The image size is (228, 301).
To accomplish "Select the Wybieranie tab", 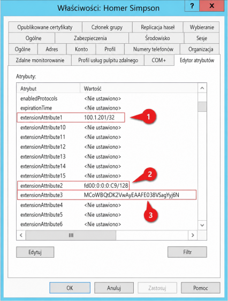I will [x=202, y=27].
